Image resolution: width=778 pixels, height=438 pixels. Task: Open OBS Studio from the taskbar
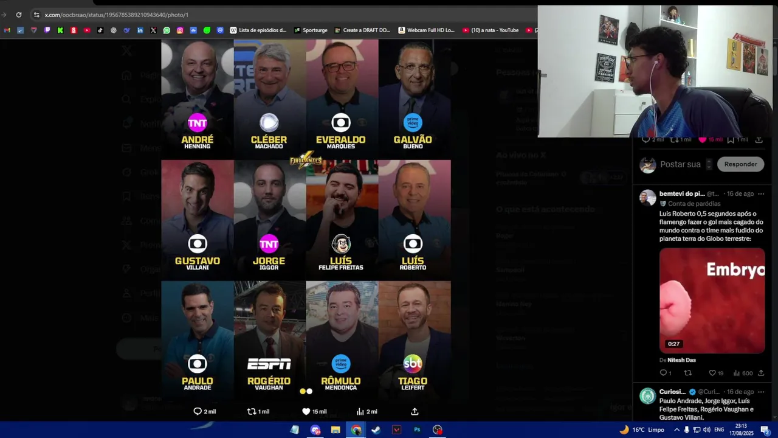(x=437, y=429)
